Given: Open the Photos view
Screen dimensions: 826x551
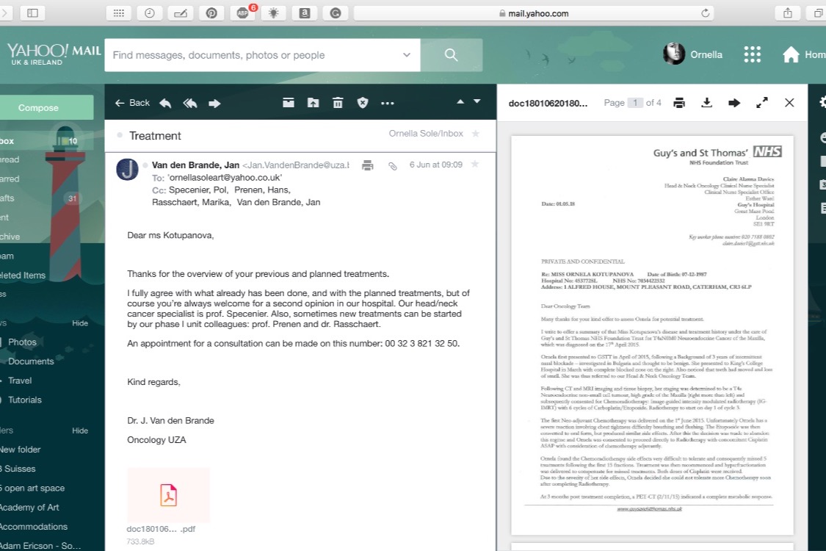Looking at the screenshot, I should tap(22, 342).
